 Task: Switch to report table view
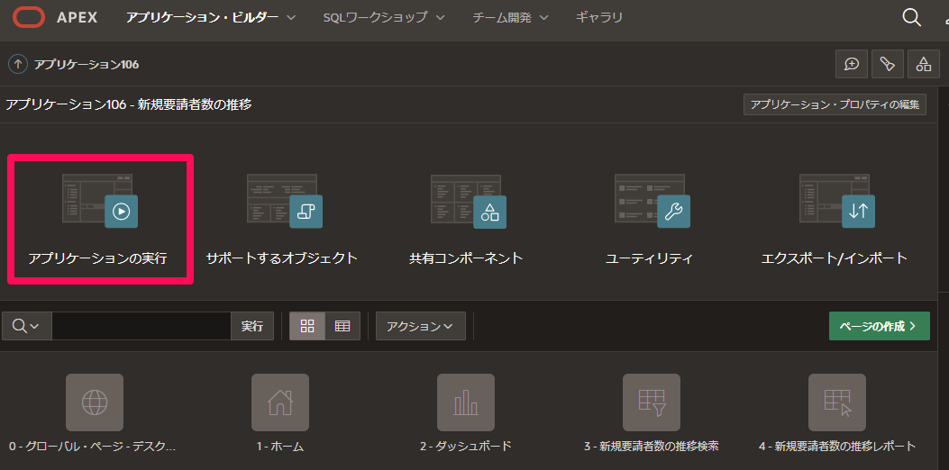tap(342, 326)
